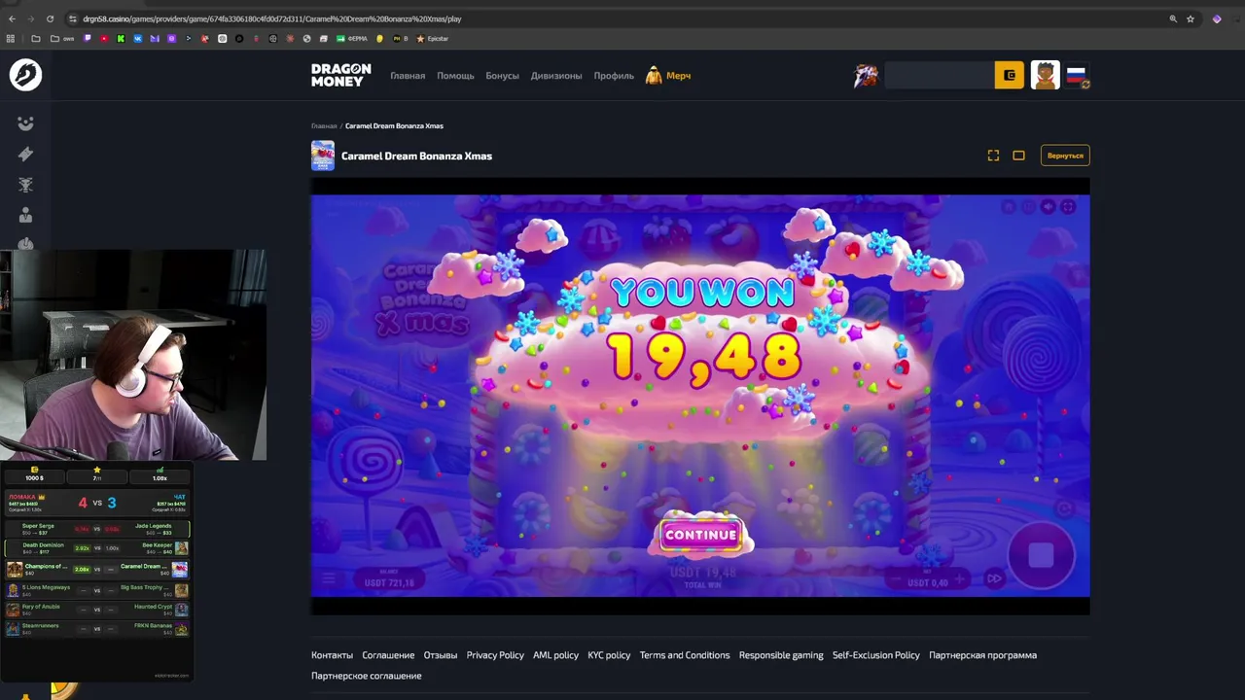Open the AML policy footer link
The width and height of the screenshot is (1245, 700).
[x=555, y=655]
